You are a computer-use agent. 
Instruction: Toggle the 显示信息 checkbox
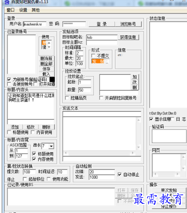[151, 119]
